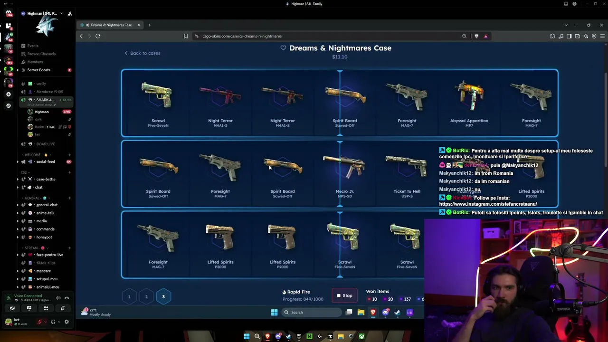Screen dimensions: 608x342
Task: Go back to cases
Action: 142,53
